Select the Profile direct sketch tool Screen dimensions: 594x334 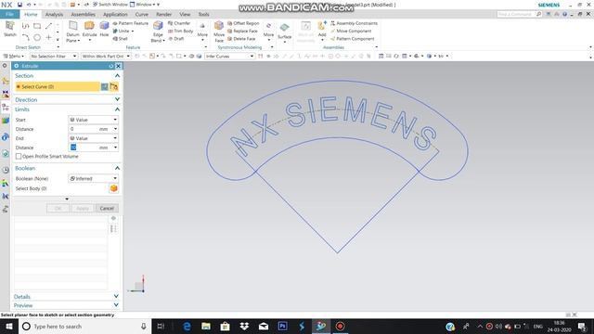coord(25,26)
